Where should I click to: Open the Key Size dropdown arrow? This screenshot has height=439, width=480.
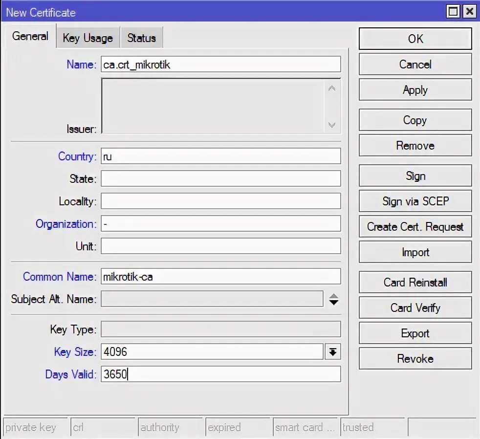[333, 352]
